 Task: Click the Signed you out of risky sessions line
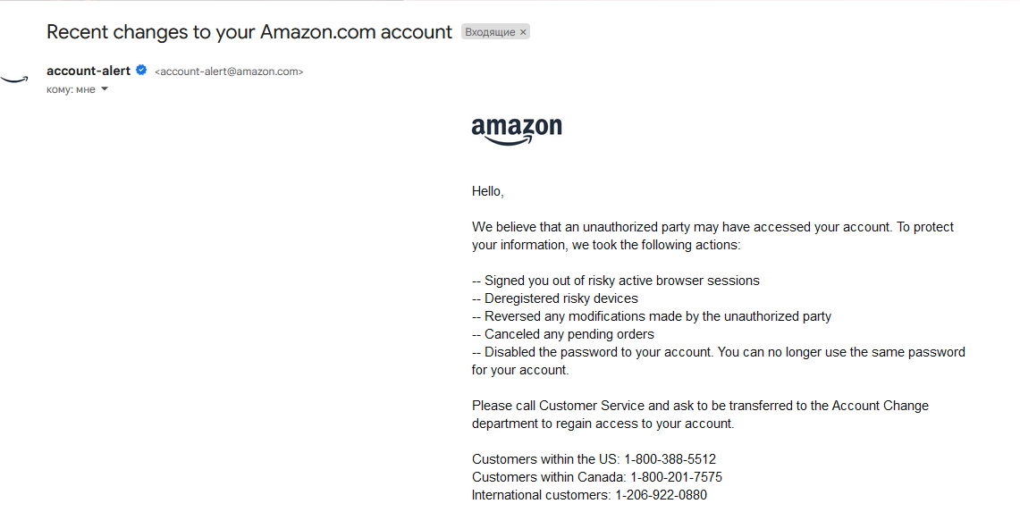(615, 281)
